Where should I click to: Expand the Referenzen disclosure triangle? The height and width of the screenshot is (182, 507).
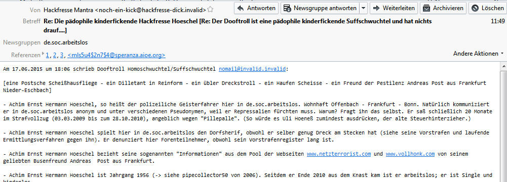coord(43,53)
